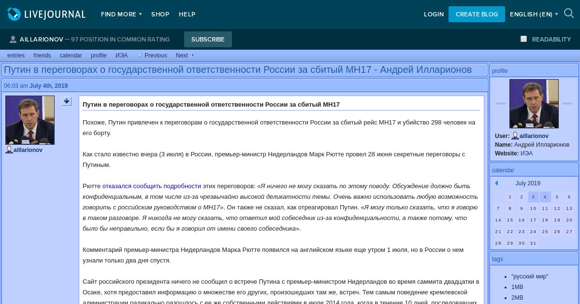Viewport: 580px width, 304px height.
Task: Go to the entries tab
Action: (16, 55)
